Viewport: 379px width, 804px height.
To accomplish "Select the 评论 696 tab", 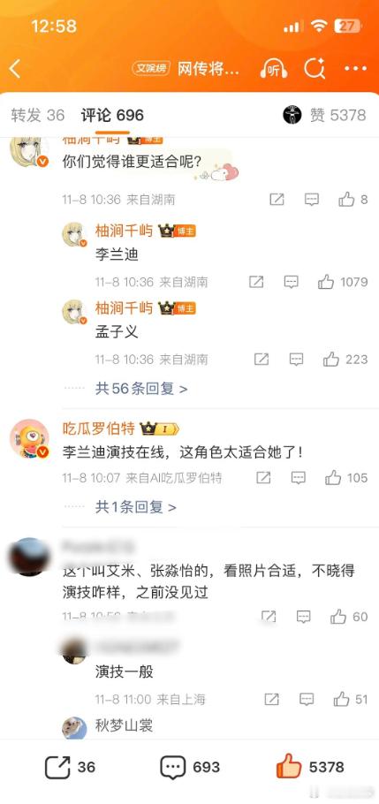I will pos(112,115).
